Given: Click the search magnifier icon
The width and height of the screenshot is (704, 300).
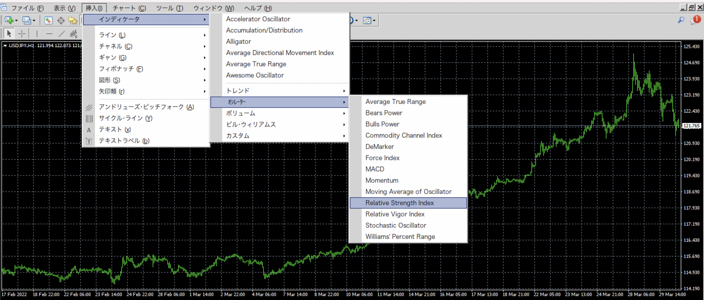Looking at the screenshot, I should (x=681, y=20).
